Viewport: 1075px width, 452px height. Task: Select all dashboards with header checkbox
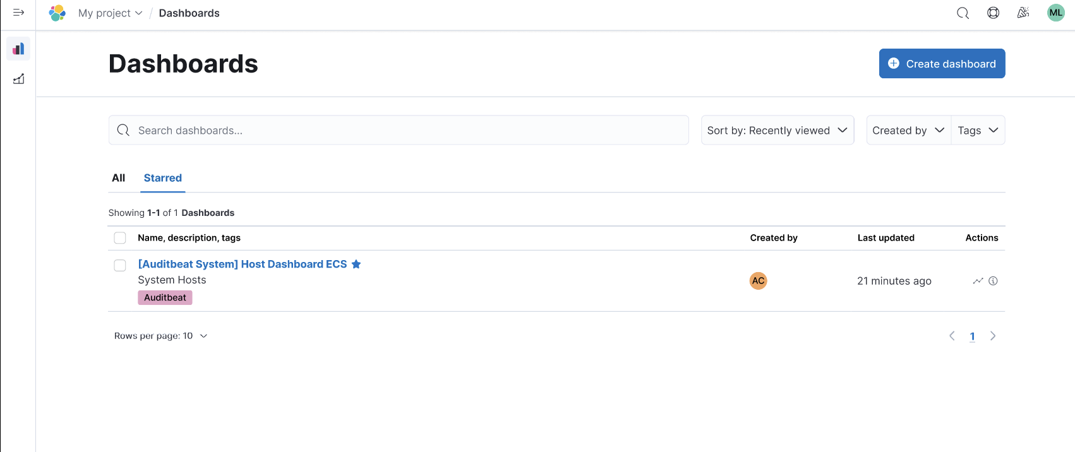pyautogui.click(x=120, y=238)
